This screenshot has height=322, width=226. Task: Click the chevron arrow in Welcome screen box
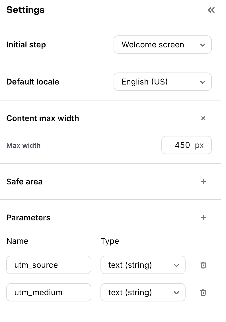202,45
